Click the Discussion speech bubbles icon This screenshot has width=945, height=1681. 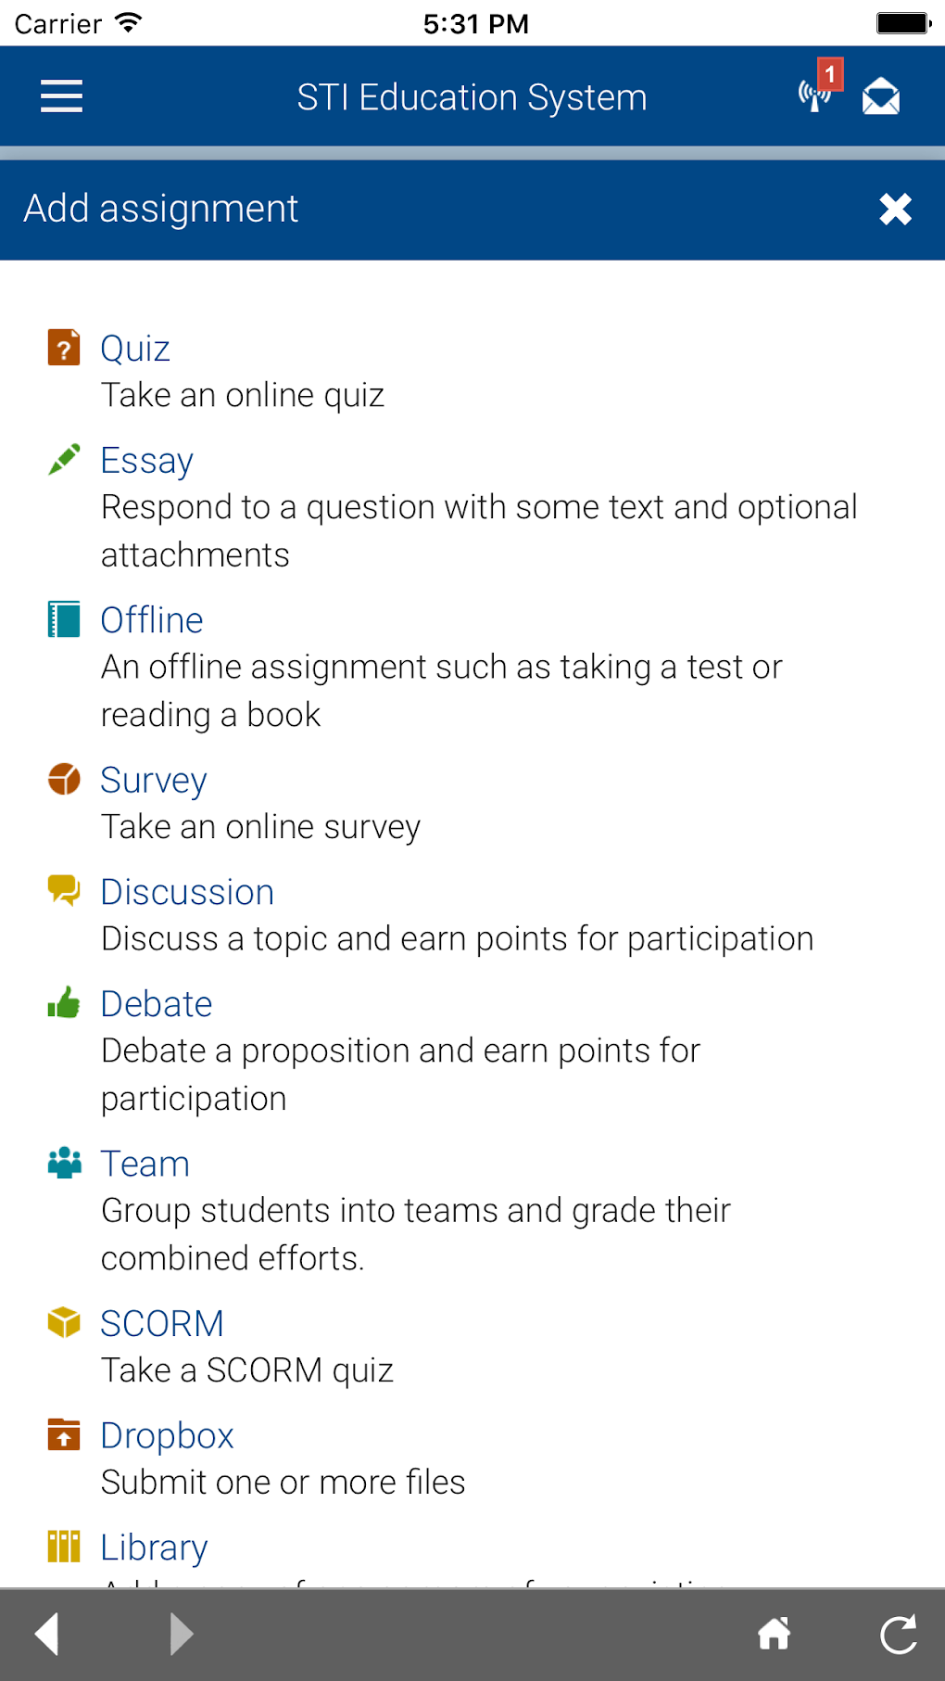(x=64, y=891)
